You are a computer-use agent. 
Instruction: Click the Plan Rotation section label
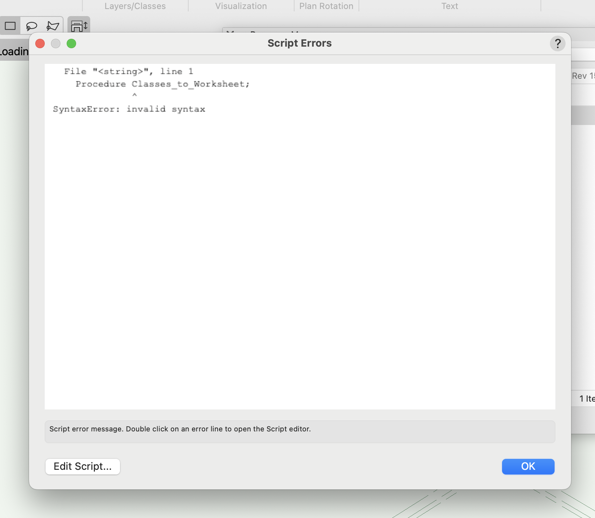point(326,6)
